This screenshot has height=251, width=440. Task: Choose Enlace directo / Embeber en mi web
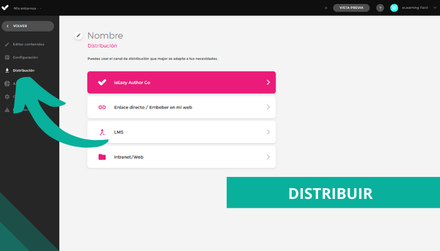point(182,107)
